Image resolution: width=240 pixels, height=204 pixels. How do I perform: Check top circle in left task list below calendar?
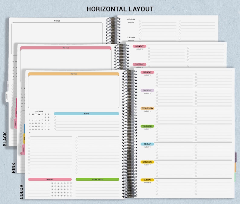pyautogui.click(x=29, y=139)
